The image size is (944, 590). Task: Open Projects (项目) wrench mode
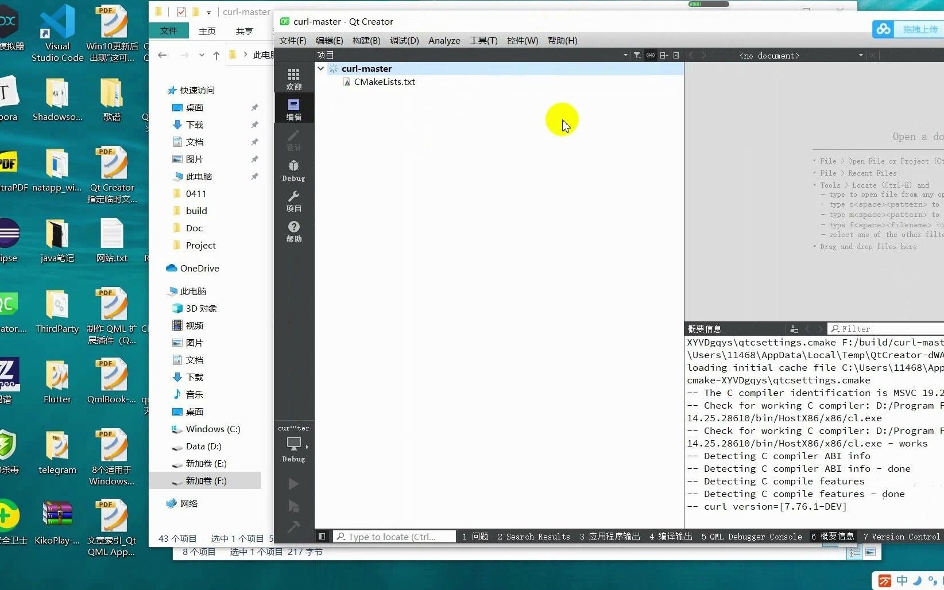pyautogui.click(x=293, y=201)
